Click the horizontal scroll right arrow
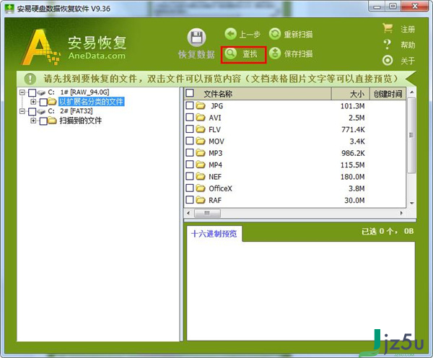Screen dimensions: 433x358 tap(401, 213)
